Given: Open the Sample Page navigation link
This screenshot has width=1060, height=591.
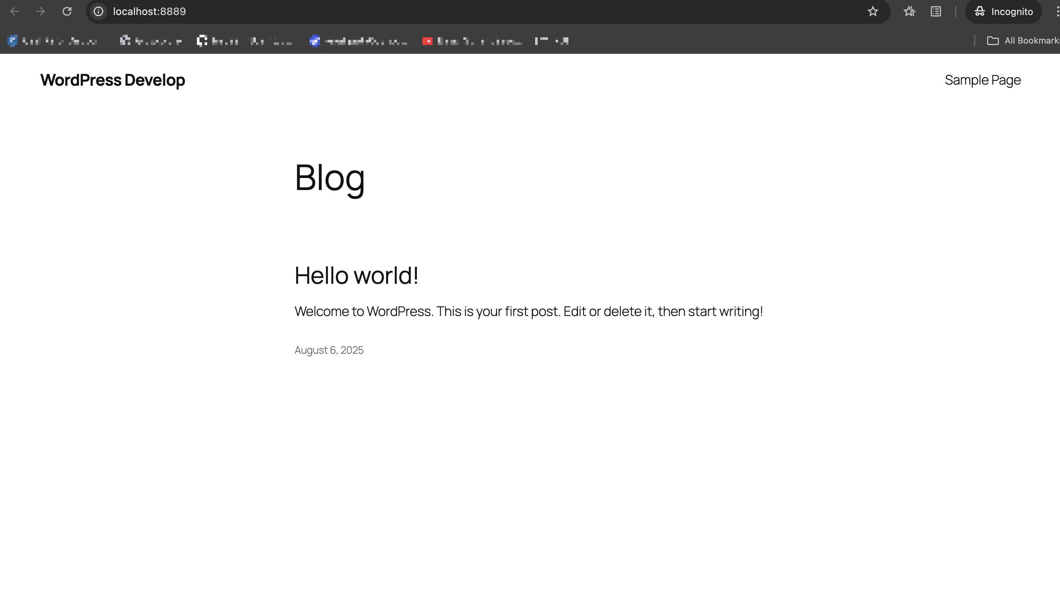Looking at the screenshot, I should pos(983,80).
